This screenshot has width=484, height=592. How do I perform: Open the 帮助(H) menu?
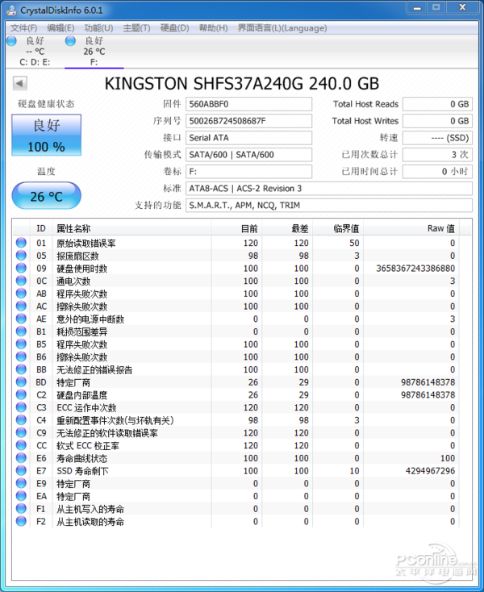click(213, 28)
